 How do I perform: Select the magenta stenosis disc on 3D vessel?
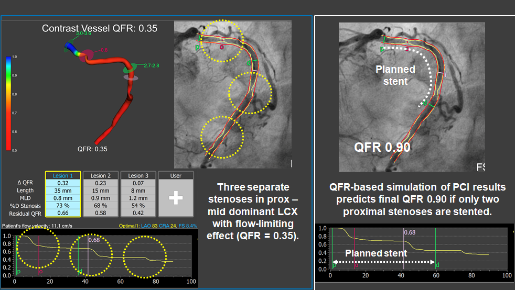pyautogui.click(x=85, y=56)
